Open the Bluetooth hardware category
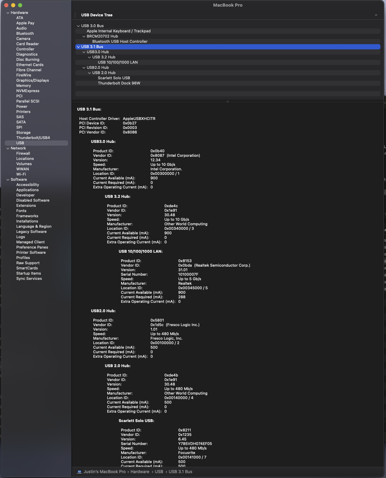The image size is (386, 478). [25, 34]
